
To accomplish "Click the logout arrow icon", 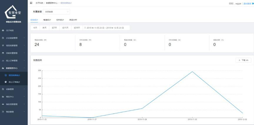I will click(x=253, y=4).
